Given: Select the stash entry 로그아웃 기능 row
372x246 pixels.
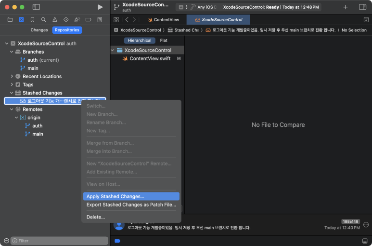Looking at the screenshot, I should [55, 101].
